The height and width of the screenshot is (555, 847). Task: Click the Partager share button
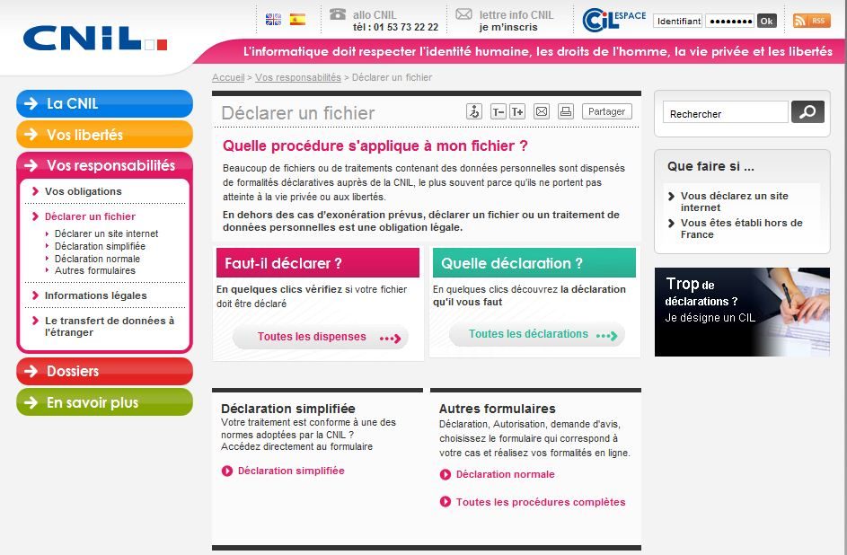click(607, 111)
